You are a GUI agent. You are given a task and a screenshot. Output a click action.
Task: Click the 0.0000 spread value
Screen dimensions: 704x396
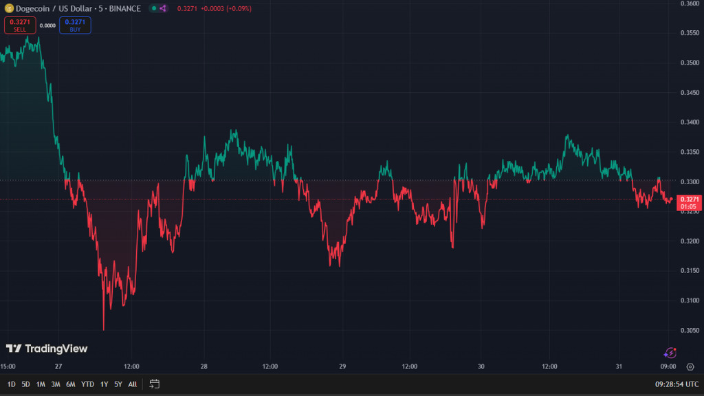tap(47, 25)
